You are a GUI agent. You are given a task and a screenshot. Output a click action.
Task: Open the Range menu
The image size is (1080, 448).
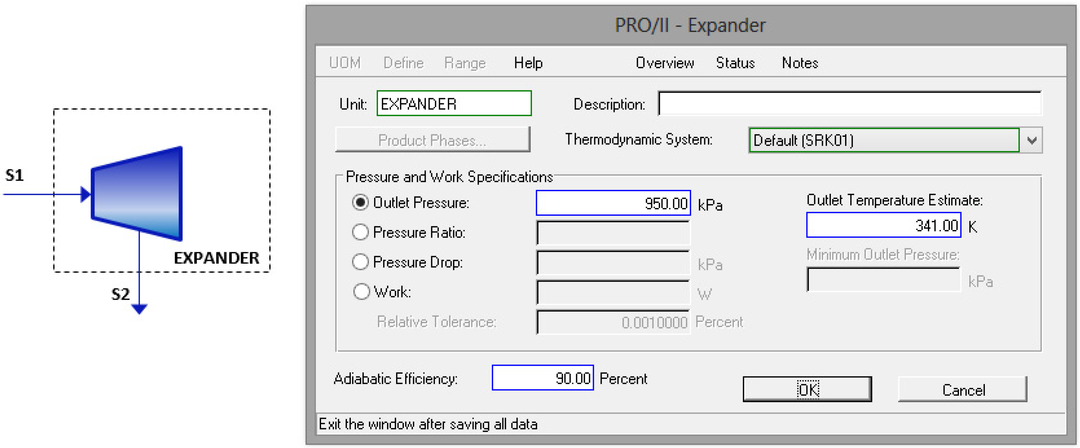click(x=464, y=63)
